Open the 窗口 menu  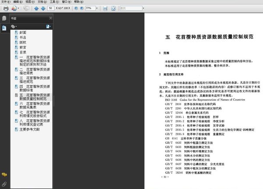67,2
